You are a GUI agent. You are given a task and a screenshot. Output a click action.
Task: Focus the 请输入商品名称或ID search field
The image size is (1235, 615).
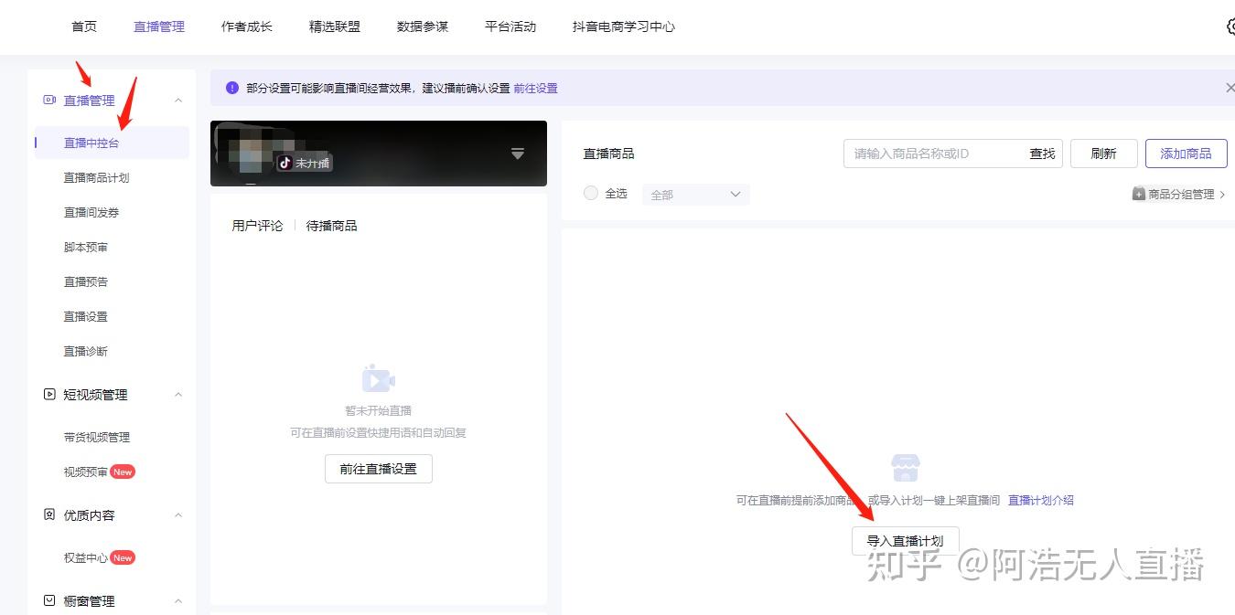coord(933,154)
